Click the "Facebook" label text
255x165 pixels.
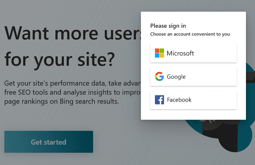click(179, 100)
